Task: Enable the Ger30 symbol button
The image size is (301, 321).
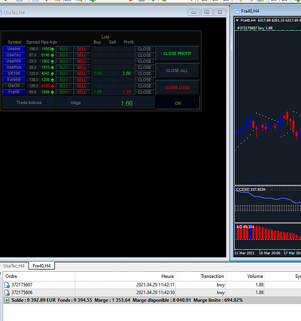Action: pos(14,86)
